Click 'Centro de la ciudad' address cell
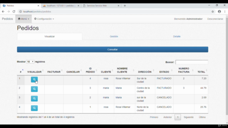Screen dimensions: 228x128 (x=143, y=90)
